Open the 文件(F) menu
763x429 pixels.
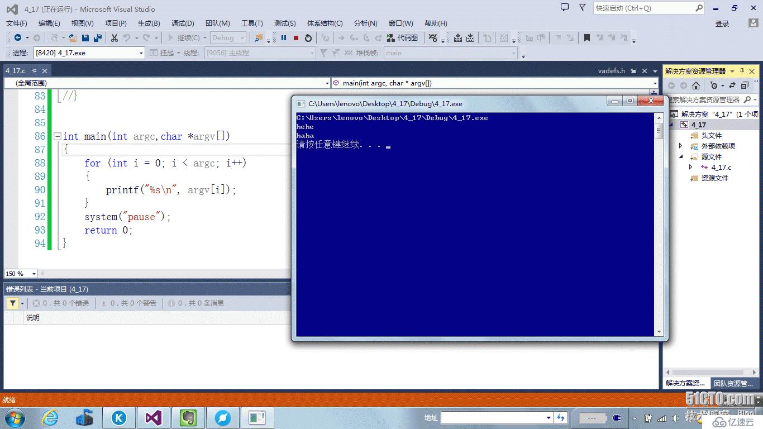pos(16,23)
